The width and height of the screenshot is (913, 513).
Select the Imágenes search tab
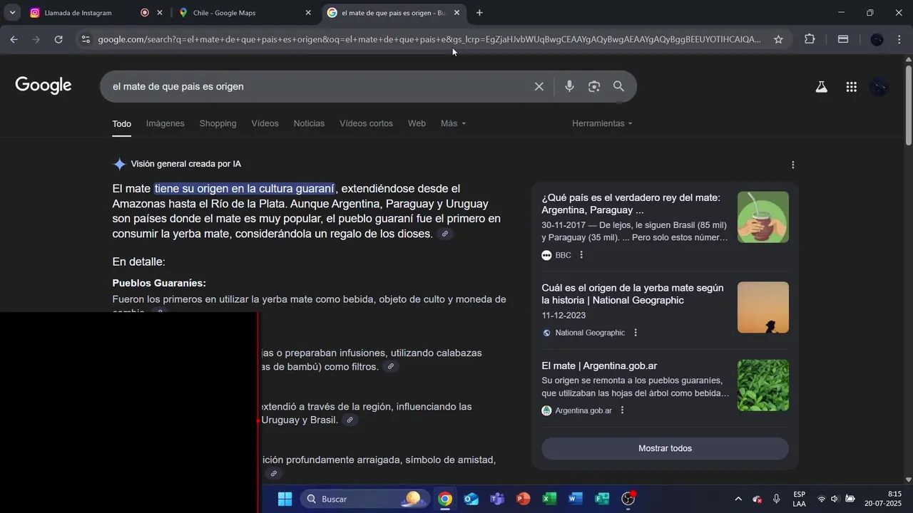(x=165, y=123)
